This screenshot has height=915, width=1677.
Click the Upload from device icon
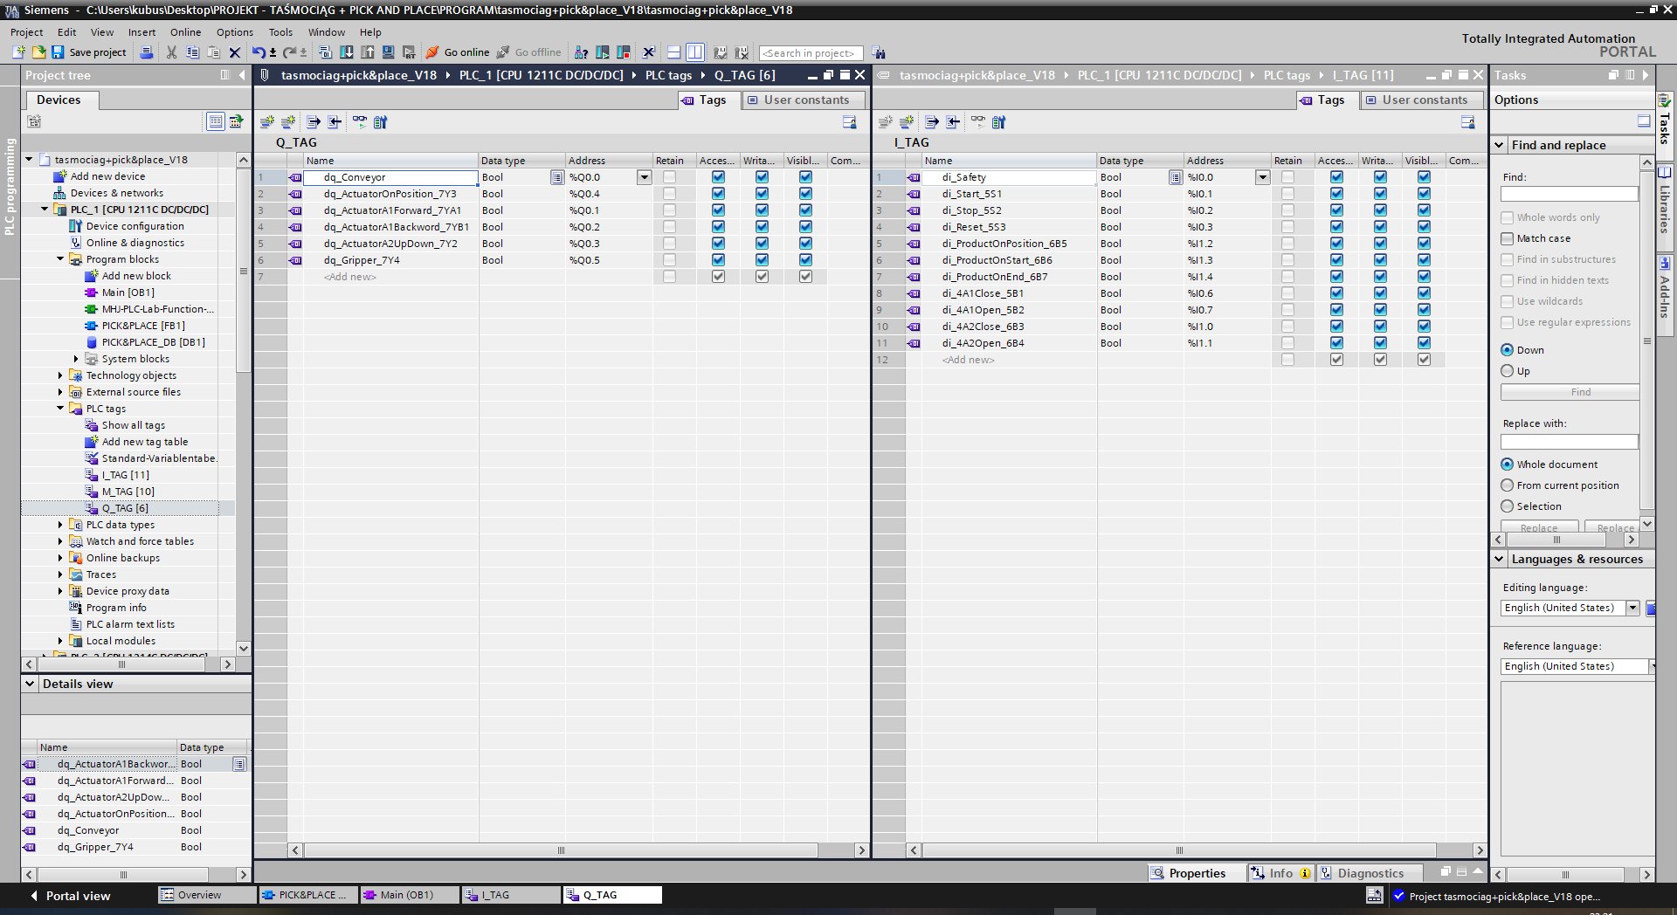pos(368,52)
